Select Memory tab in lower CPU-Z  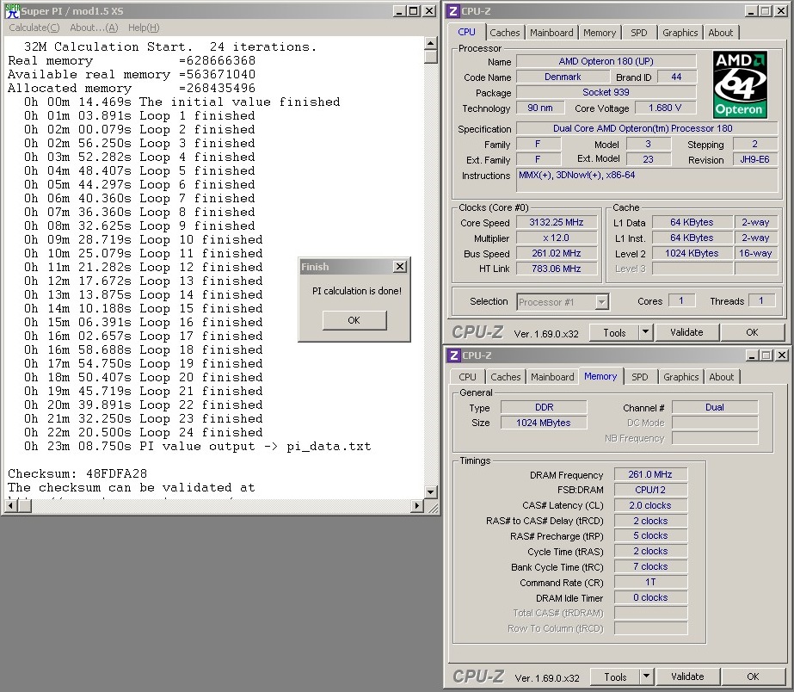pos(600,376)
